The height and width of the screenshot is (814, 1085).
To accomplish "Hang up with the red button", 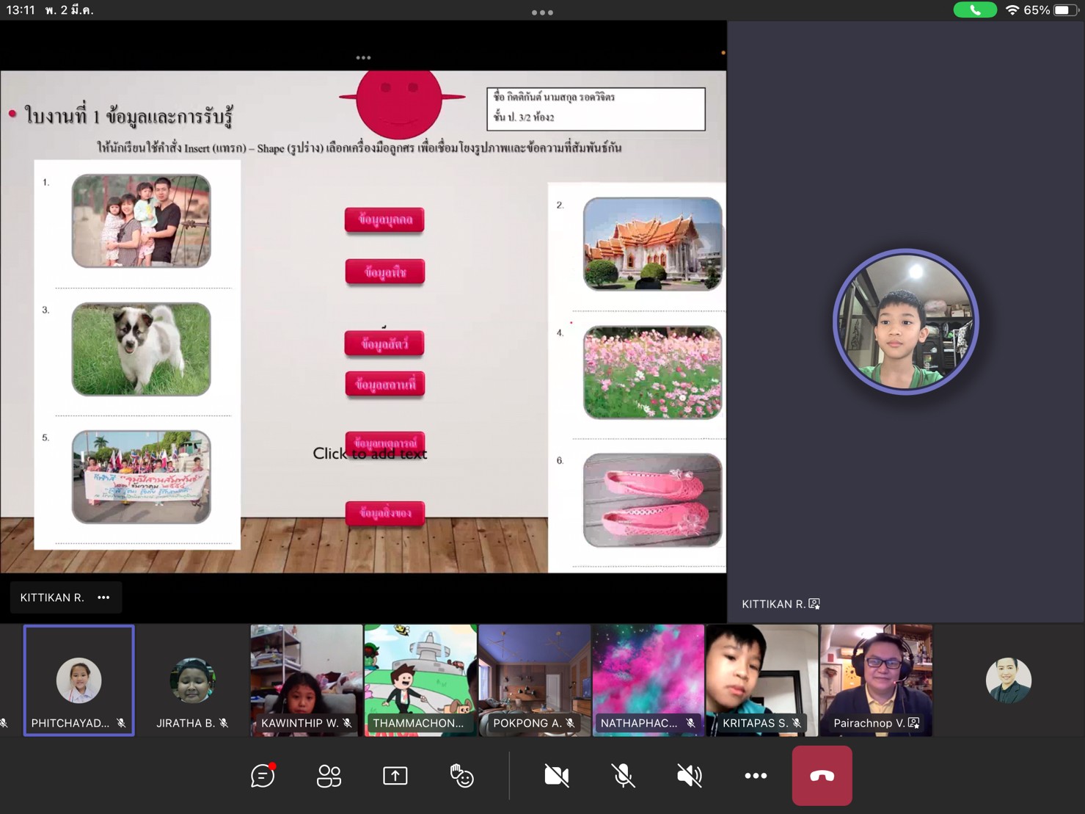I will (x=822, y=776).
